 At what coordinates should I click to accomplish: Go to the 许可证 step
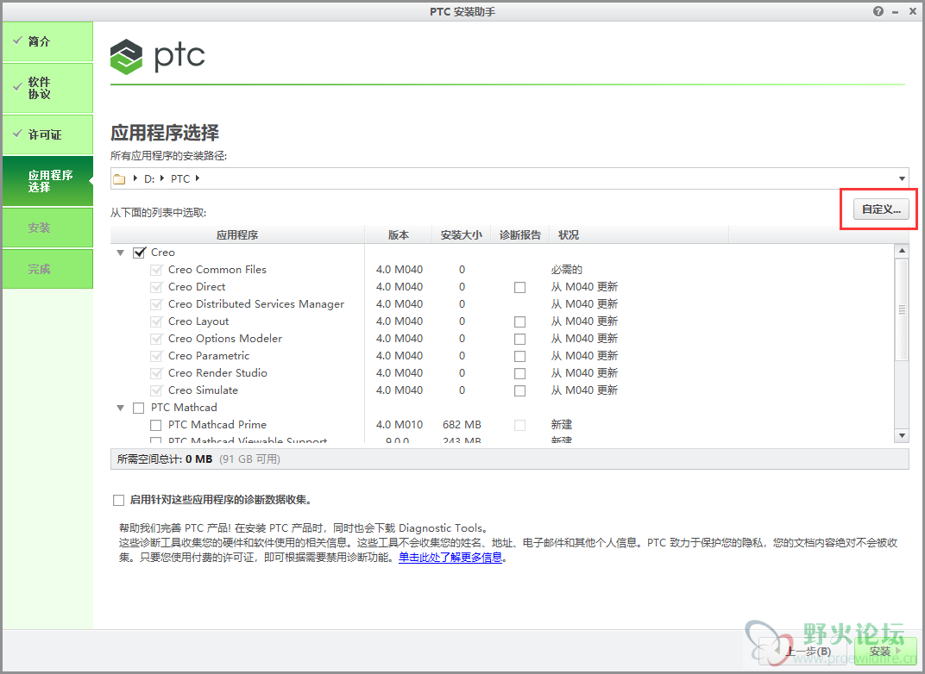pos(47,134)
